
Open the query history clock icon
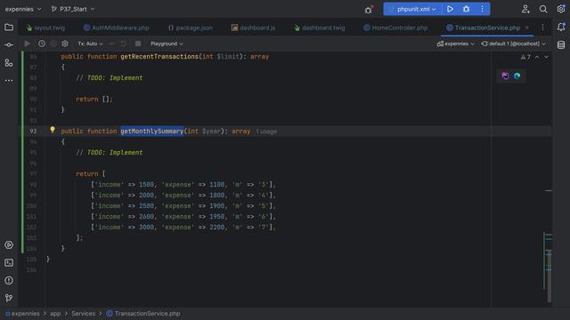point(42,44)
